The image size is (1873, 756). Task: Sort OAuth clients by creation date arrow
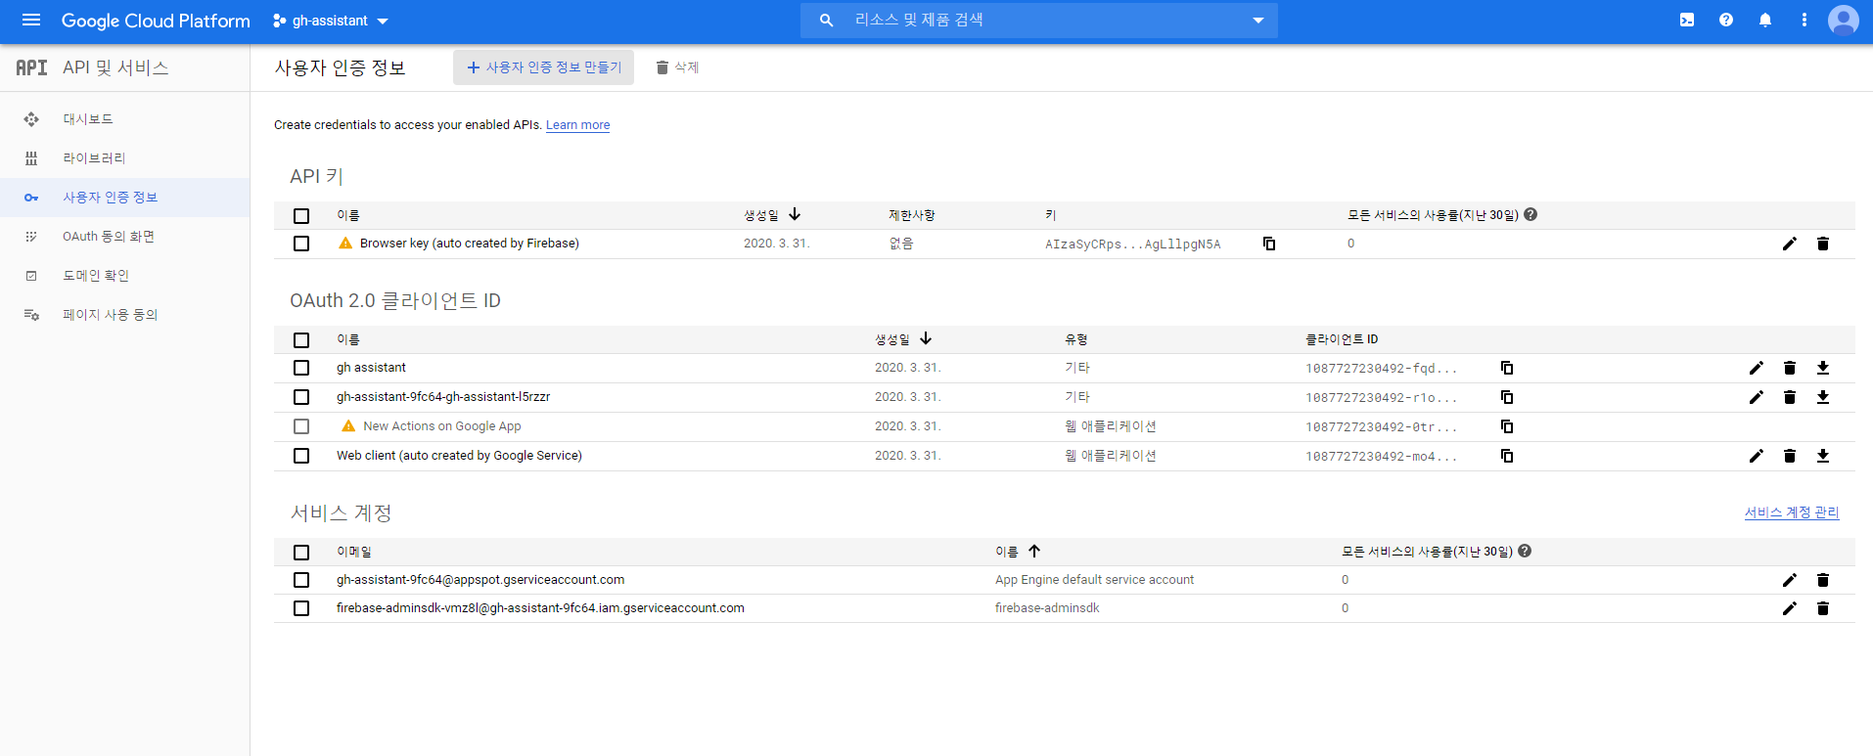(926, 338)
